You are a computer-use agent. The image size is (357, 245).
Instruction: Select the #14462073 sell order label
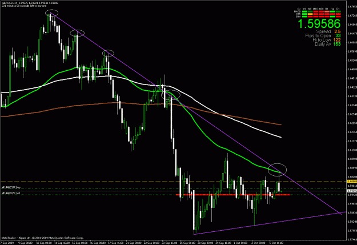[x=11, y=193]
